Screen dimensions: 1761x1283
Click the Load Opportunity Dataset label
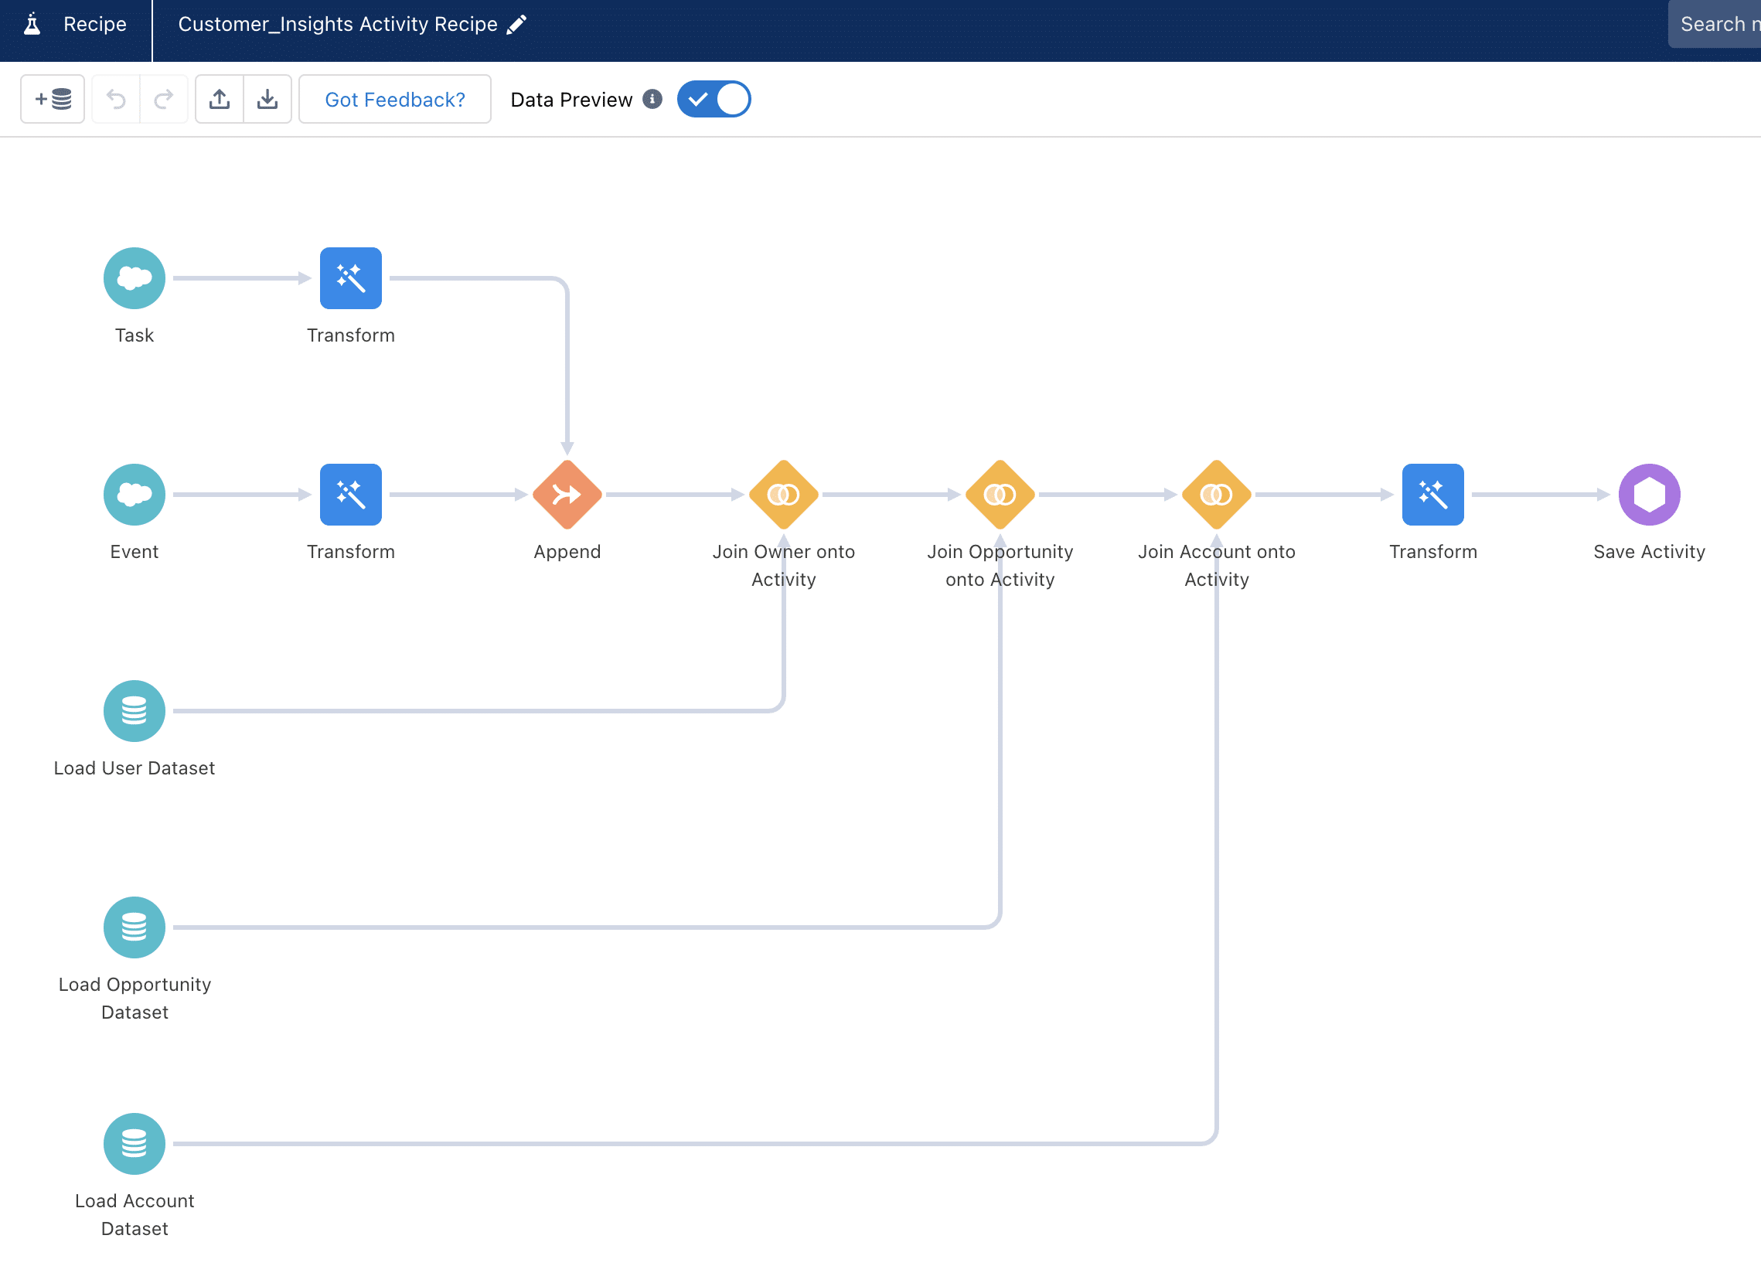tap(135, 998)
